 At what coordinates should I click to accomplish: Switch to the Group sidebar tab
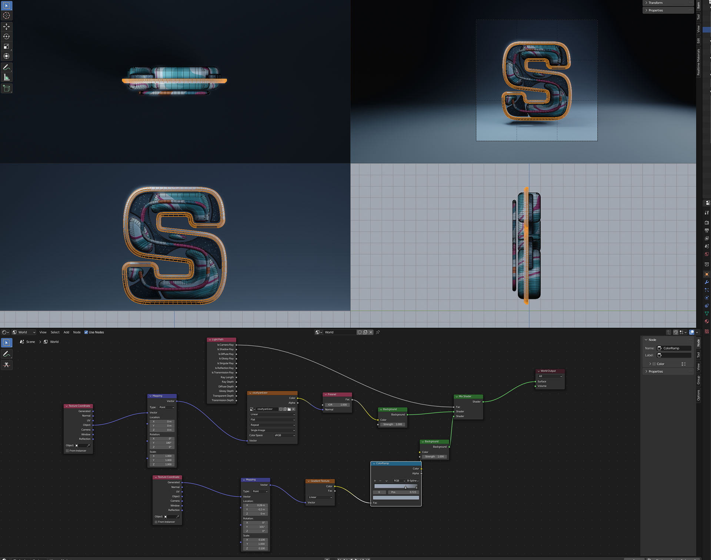(x=698, y=380)
